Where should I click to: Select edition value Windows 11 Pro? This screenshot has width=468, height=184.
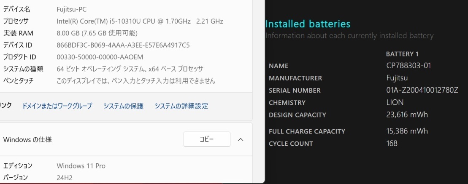pyautogui.click(x=81, y=166)
